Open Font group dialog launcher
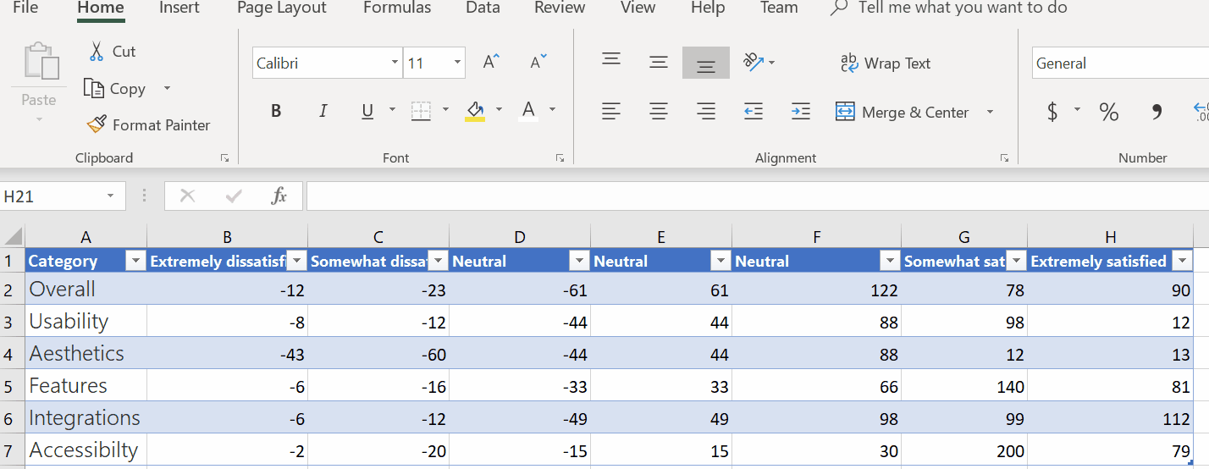This screenshot has width=1209, height=469. [x=560, y=158]
